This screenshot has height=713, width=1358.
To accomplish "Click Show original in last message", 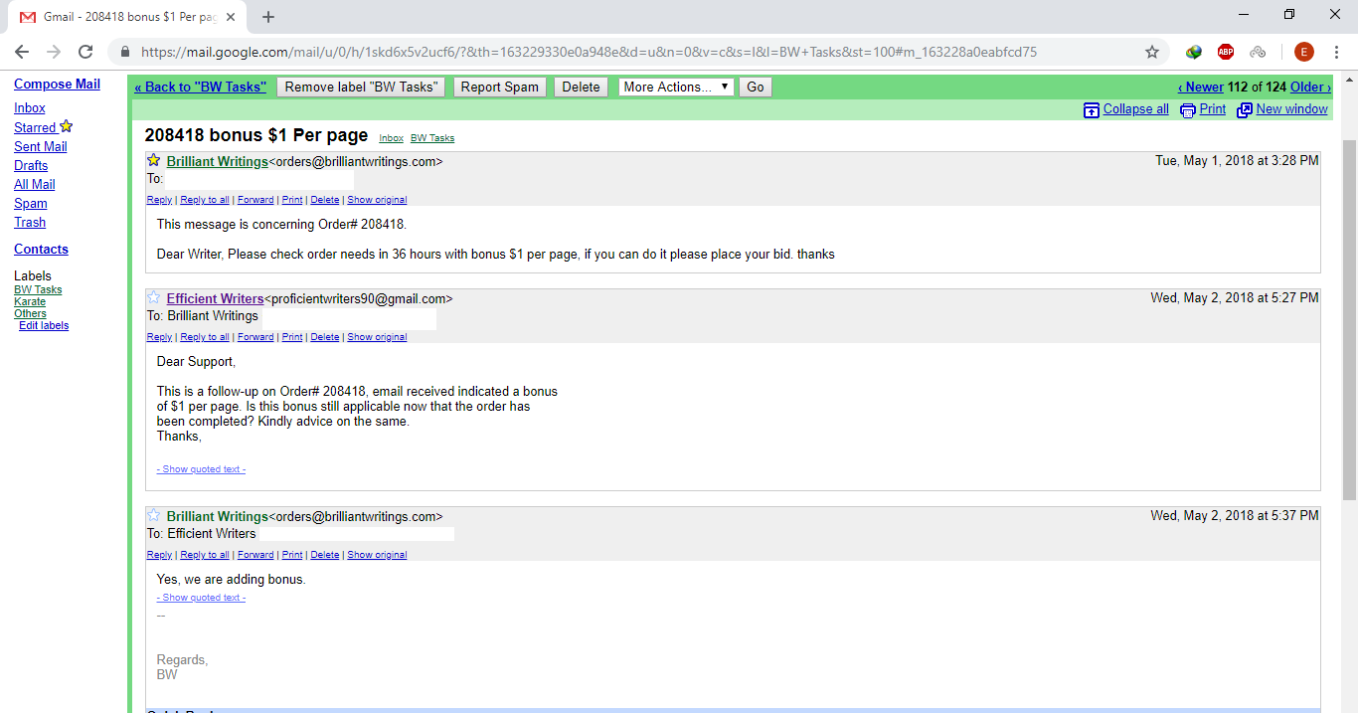I will point(377,555).
